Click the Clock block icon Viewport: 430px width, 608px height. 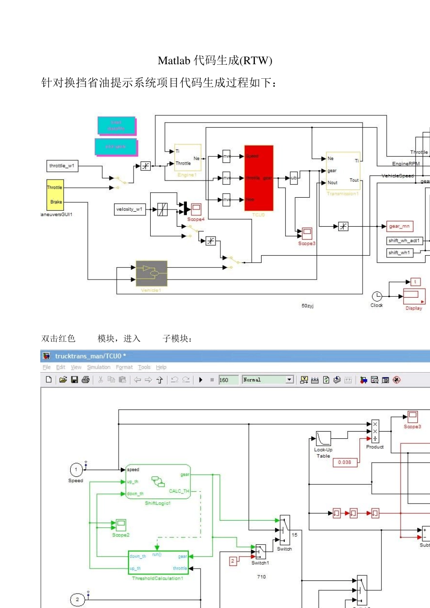[x=377, y=296]
